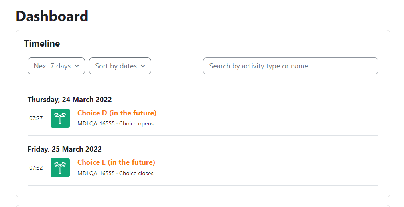404x207 pixels.
Task: Click the 07:27 time stamp
Action: click(x=36, y=118)
